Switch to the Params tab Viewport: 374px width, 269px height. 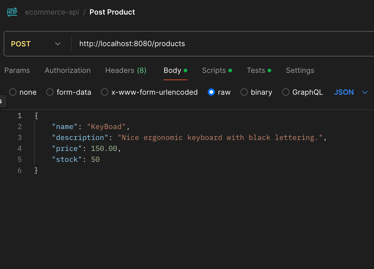pos(17,70)
